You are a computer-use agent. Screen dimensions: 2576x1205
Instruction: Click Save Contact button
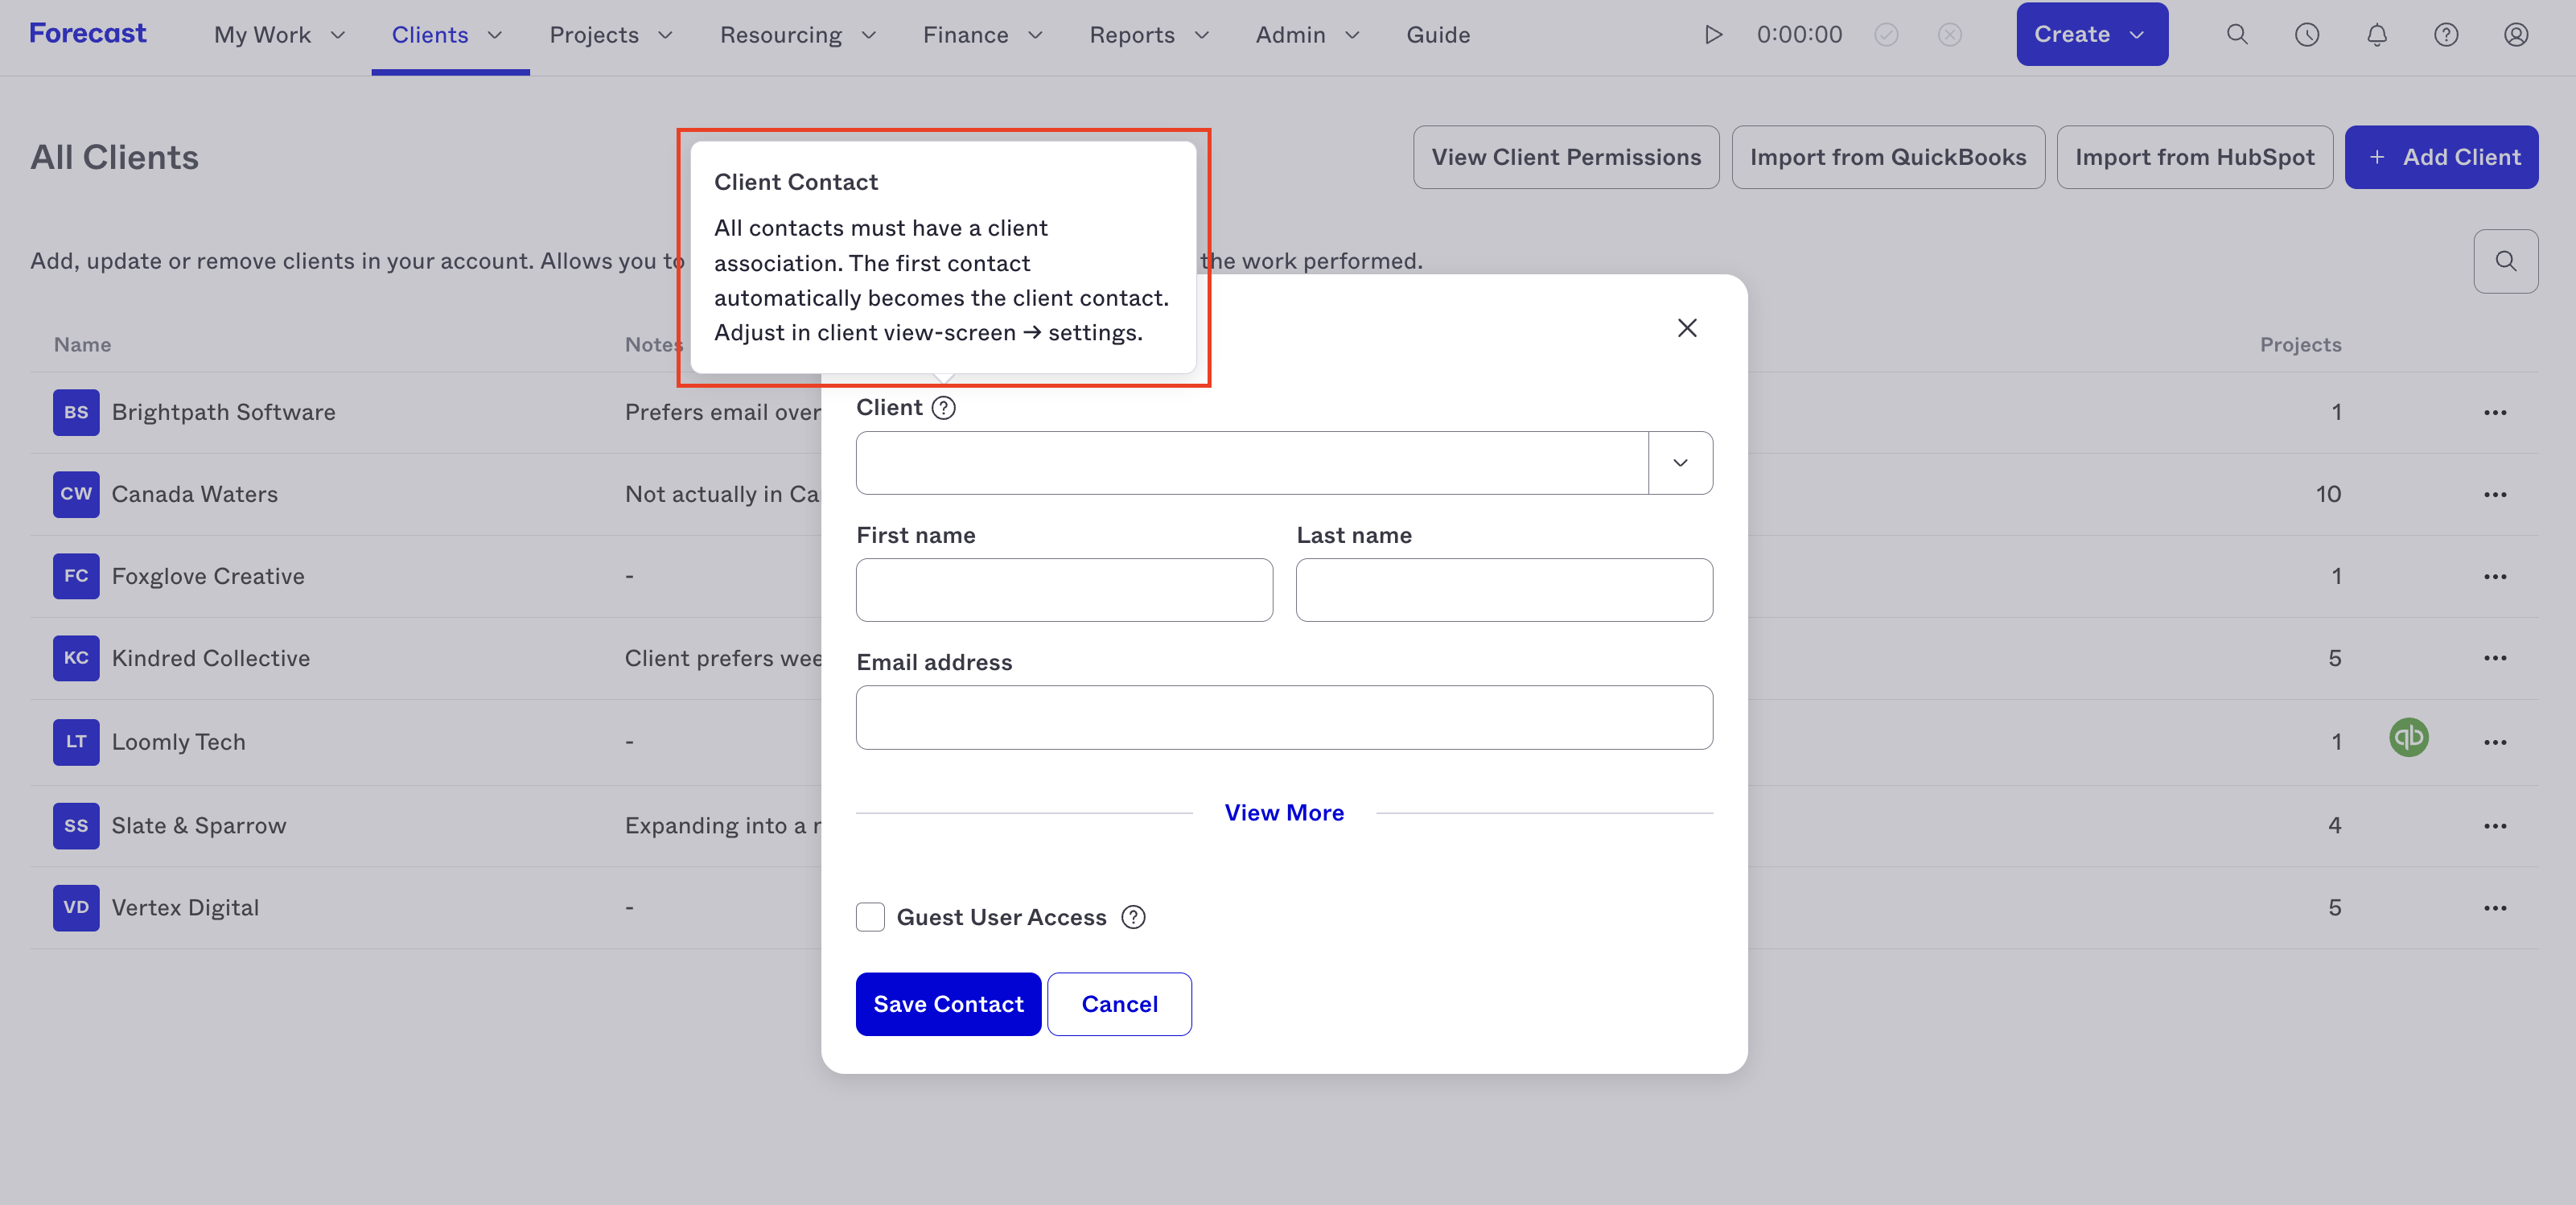tap(948, 1004)
